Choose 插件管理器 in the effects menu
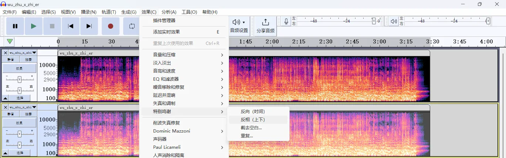 point(164,21)
